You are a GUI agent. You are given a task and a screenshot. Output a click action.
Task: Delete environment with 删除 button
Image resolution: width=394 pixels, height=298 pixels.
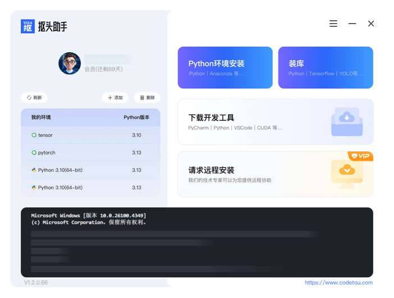point(147,98)
